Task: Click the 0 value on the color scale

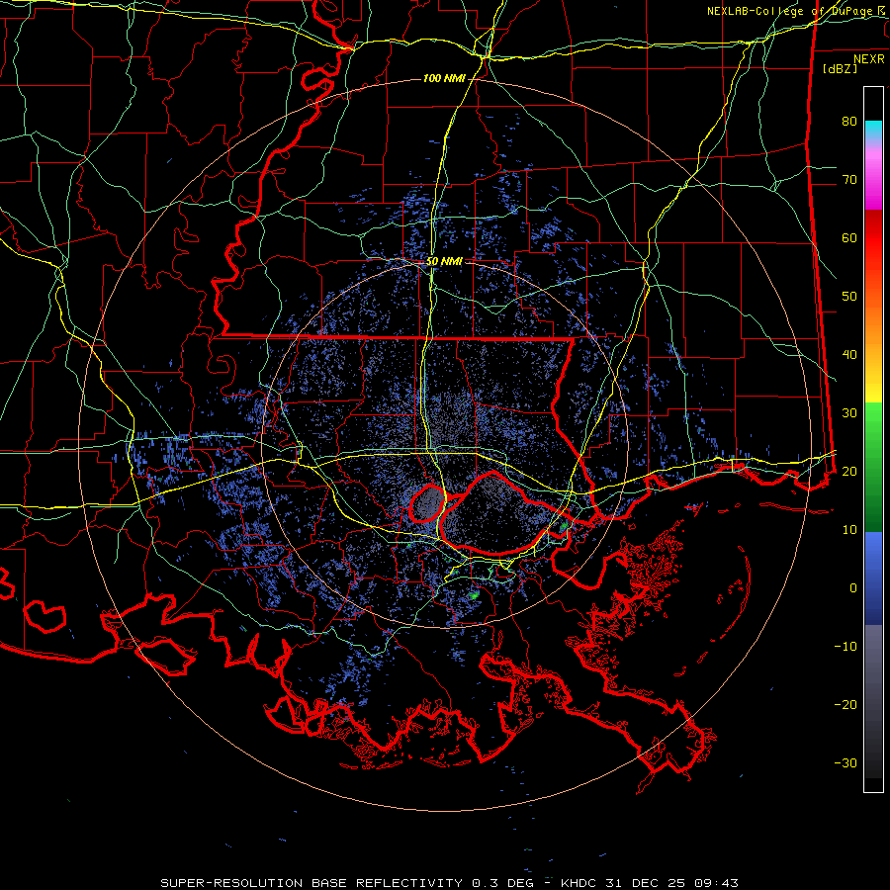Action: [853, 588]
